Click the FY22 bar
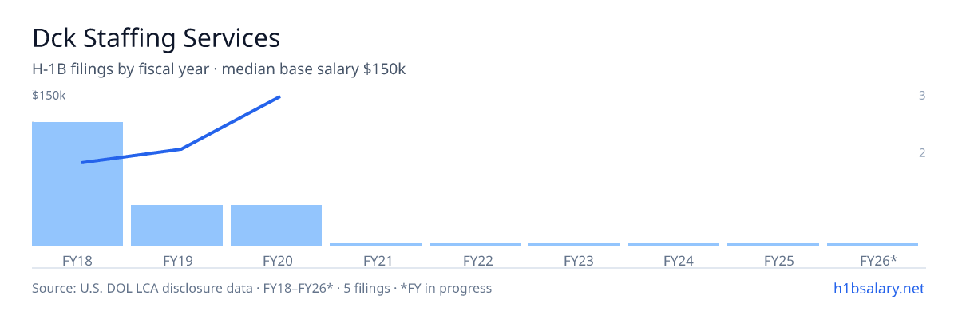 (x=475, y=245)
